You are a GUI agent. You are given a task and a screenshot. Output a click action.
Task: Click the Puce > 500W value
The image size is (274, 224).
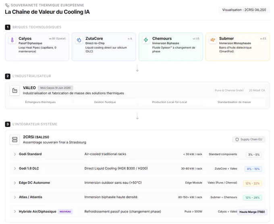pos(193,212)
